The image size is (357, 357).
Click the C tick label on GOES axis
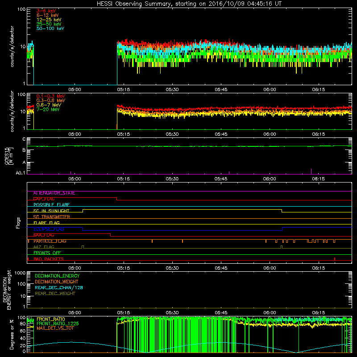[24, 139]
